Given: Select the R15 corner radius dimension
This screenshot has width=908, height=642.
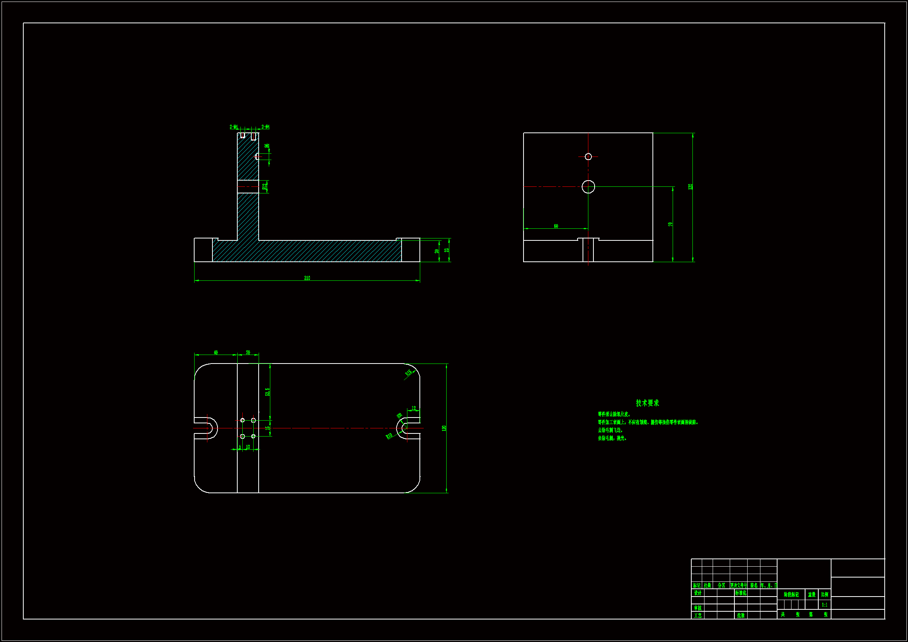Looking at the screenshot, I should [x=409, y=372].
